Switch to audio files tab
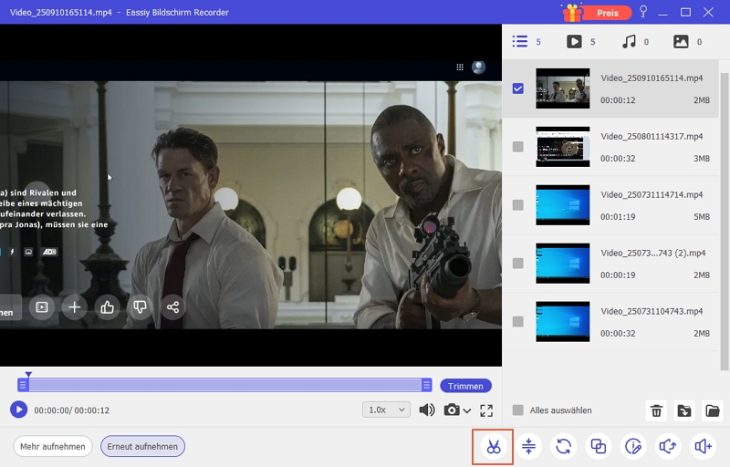Image resolution: width=730 pixels, height=467 pixels. 635,42
